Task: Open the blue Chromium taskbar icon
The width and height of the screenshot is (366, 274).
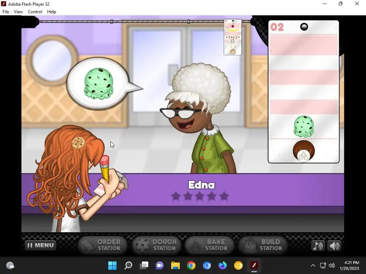Action: click(207, 265)
